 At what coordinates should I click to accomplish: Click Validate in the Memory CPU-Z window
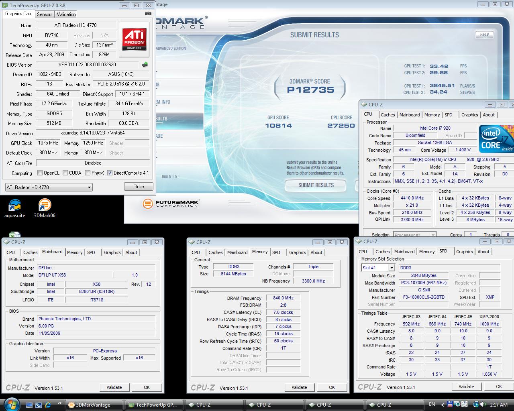point(299,387)
